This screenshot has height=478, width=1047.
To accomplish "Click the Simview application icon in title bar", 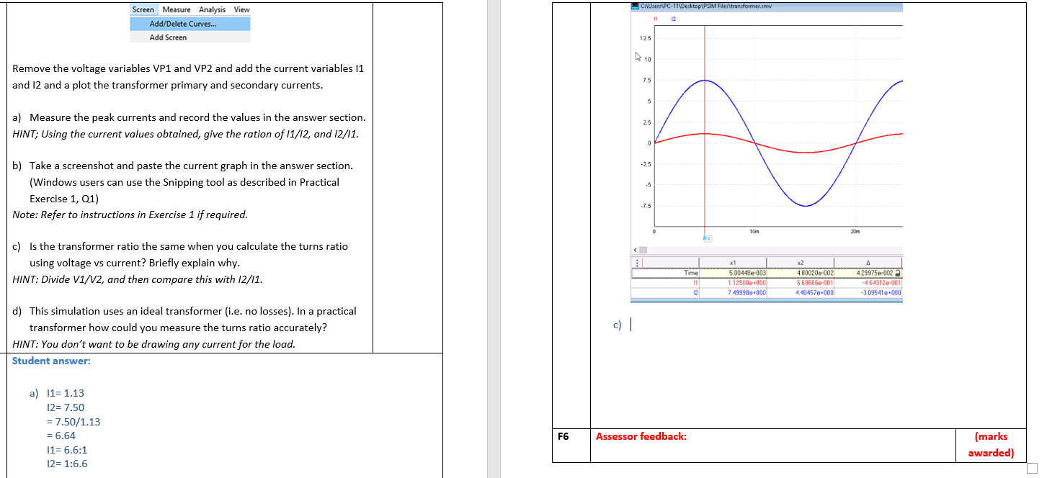I will pos(634,6).
